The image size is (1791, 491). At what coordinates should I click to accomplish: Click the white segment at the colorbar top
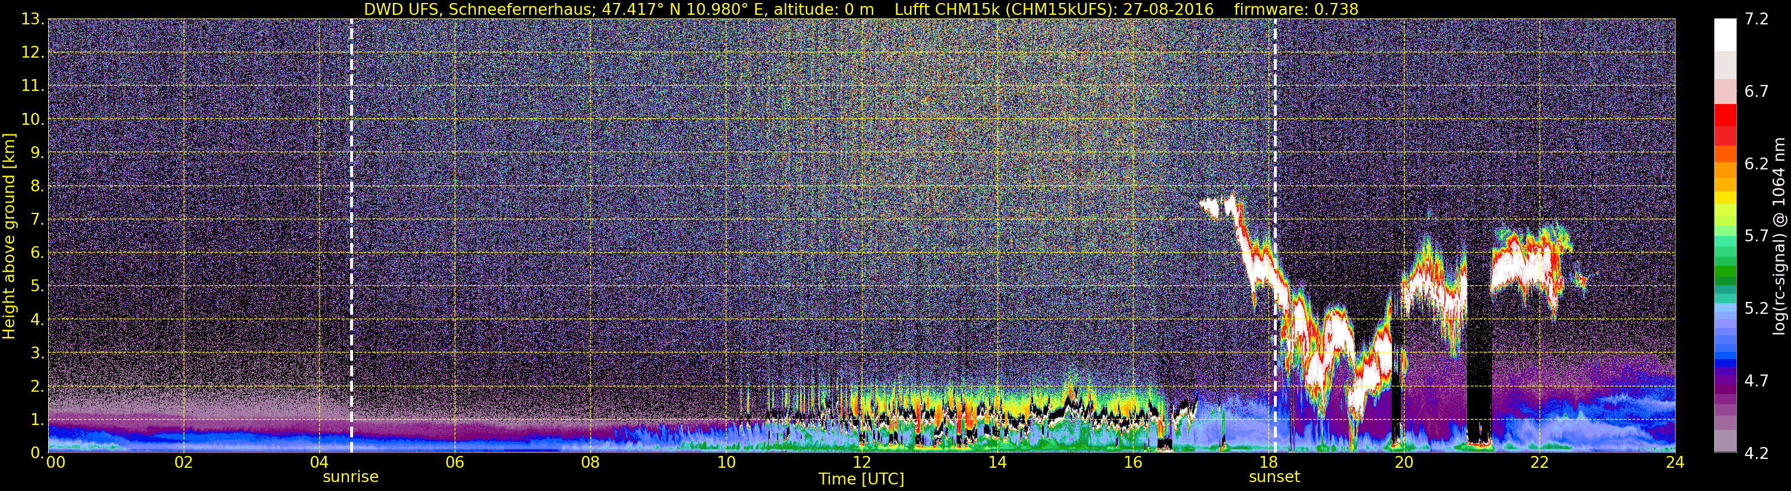click(x=1725, y=34)
